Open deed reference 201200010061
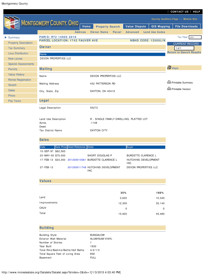Screen dimensions: 206x275 click(77, 160)
